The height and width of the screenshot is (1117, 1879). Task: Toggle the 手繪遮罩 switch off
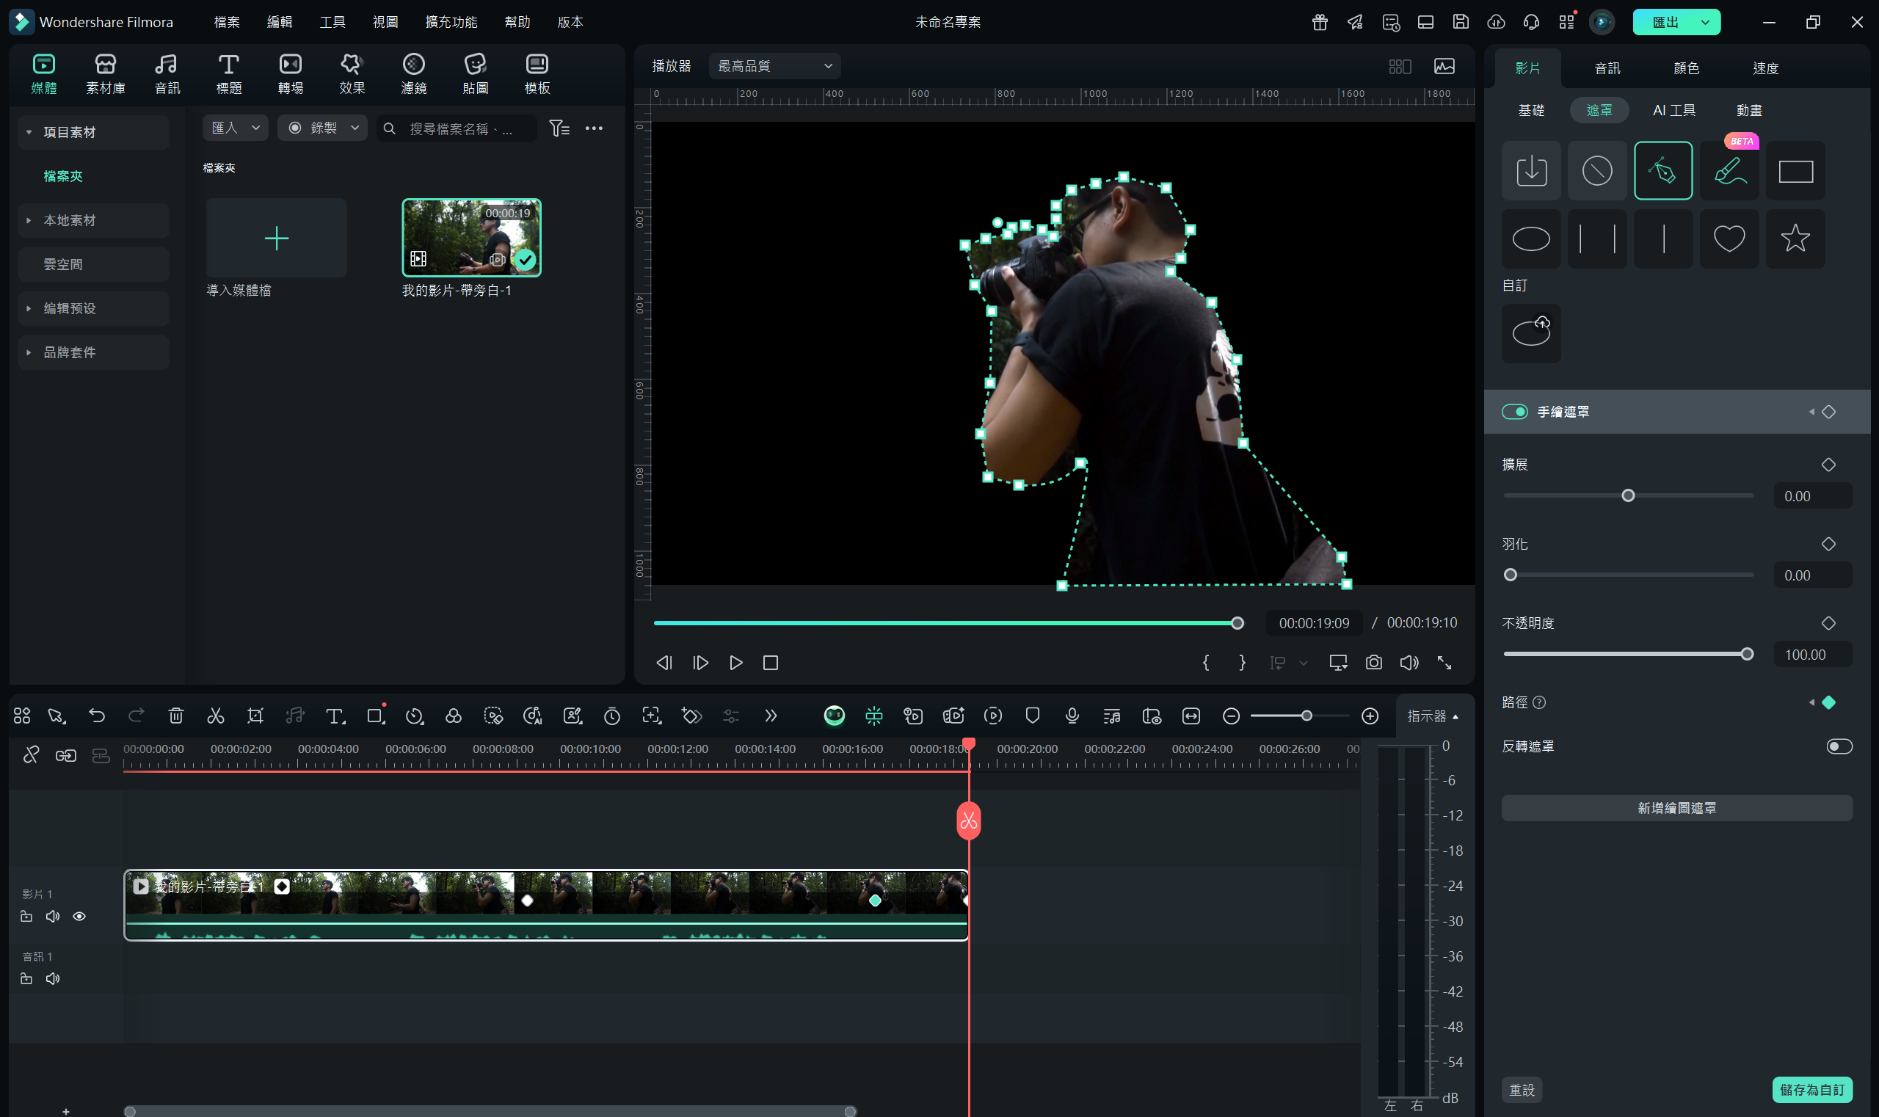pos(1514,412)
